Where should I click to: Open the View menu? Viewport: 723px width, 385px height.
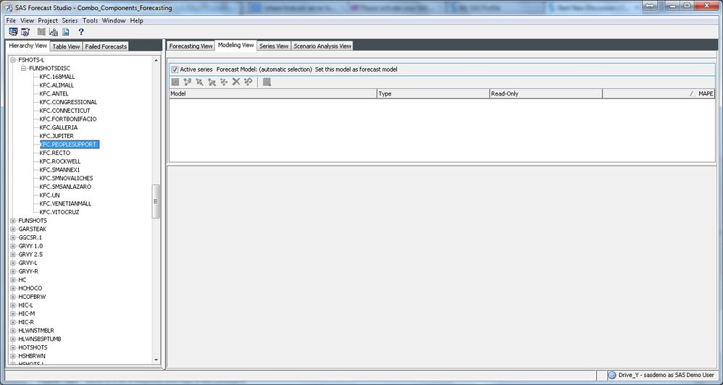[28, 21]
